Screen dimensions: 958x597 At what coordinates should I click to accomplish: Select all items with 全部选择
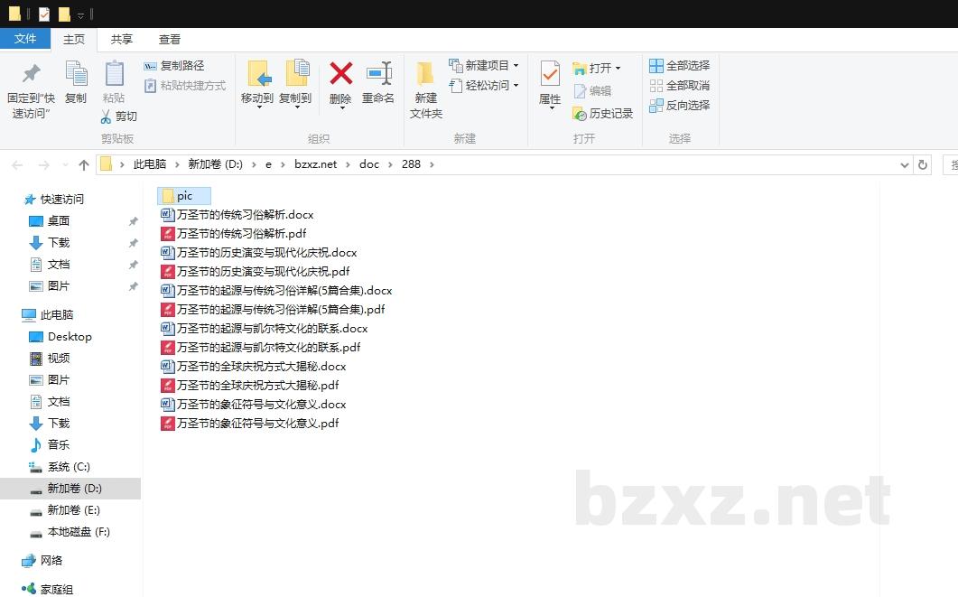[x=679, y=64]
